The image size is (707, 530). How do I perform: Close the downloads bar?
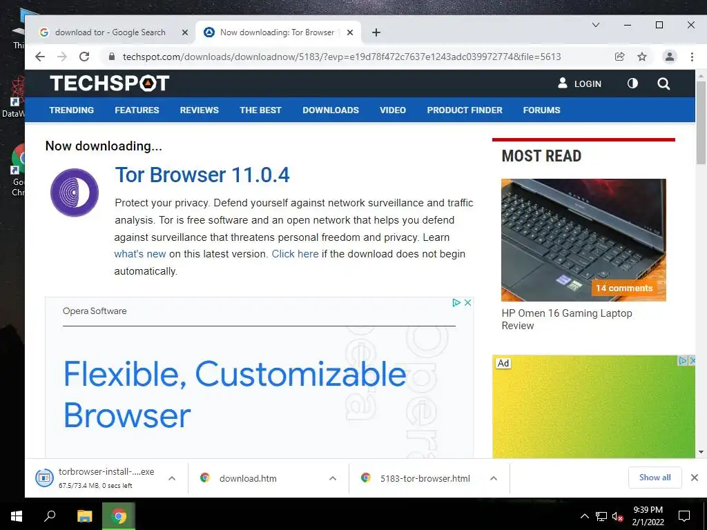coord(695,478)
